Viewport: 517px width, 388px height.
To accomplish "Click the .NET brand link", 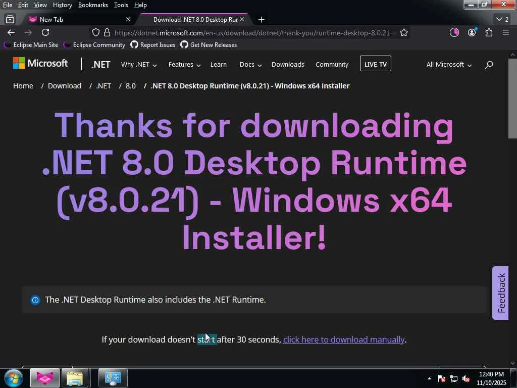I will pyautogui.click(x=100, y=65).
